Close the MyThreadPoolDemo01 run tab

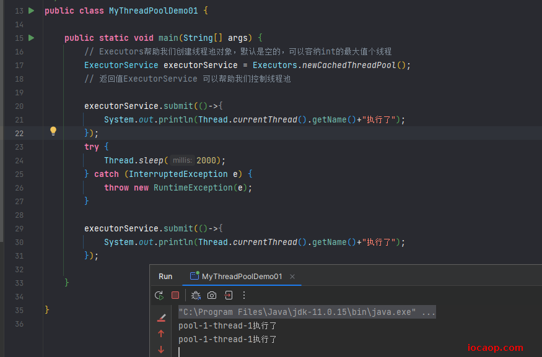point(292,277)
